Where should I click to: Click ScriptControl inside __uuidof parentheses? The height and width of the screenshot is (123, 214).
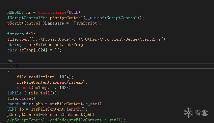(x=122, y=18)
